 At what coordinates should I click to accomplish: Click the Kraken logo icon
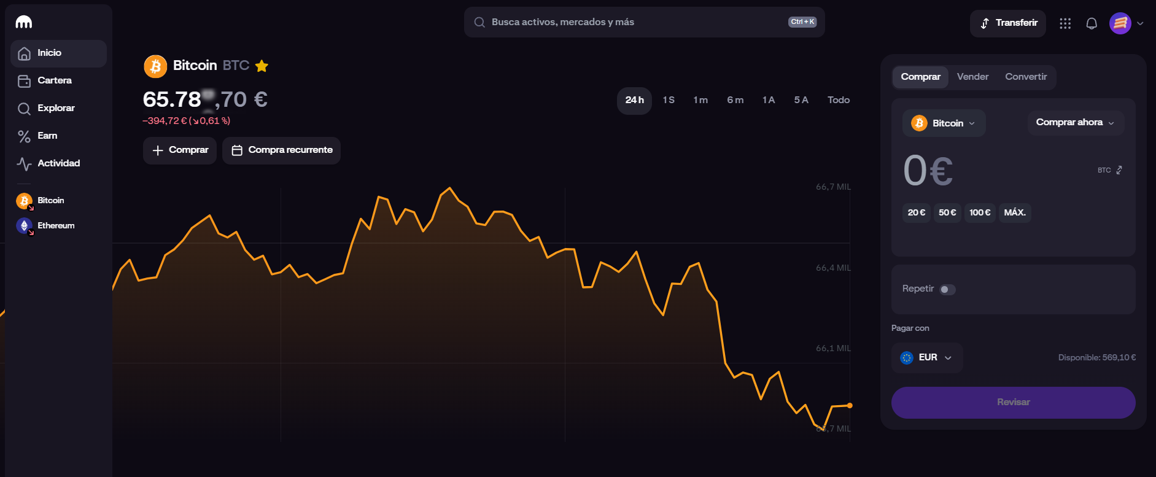[24, 22]
